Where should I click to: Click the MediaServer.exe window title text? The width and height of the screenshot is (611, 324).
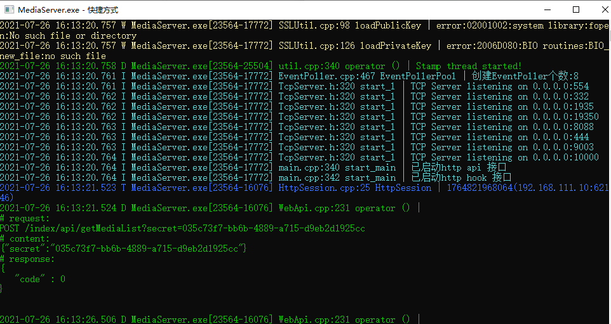(x=68, y=10)
